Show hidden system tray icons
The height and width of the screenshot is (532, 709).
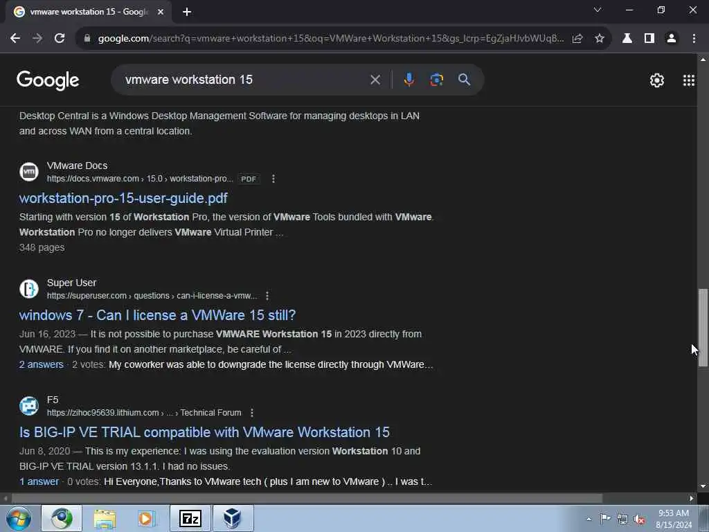[589, 520]
